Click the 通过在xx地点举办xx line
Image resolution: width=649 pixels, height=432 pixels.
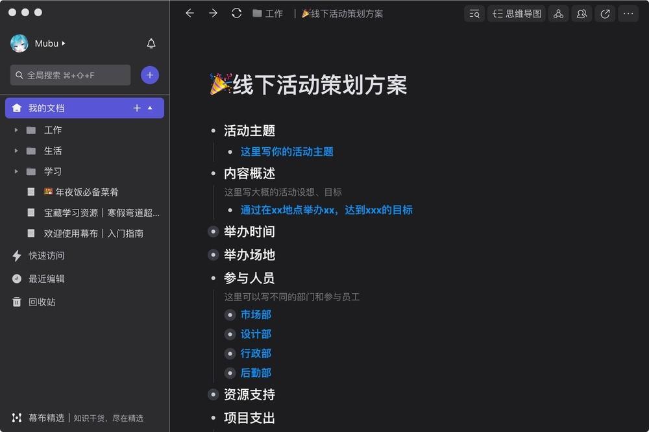pos(326,210)
